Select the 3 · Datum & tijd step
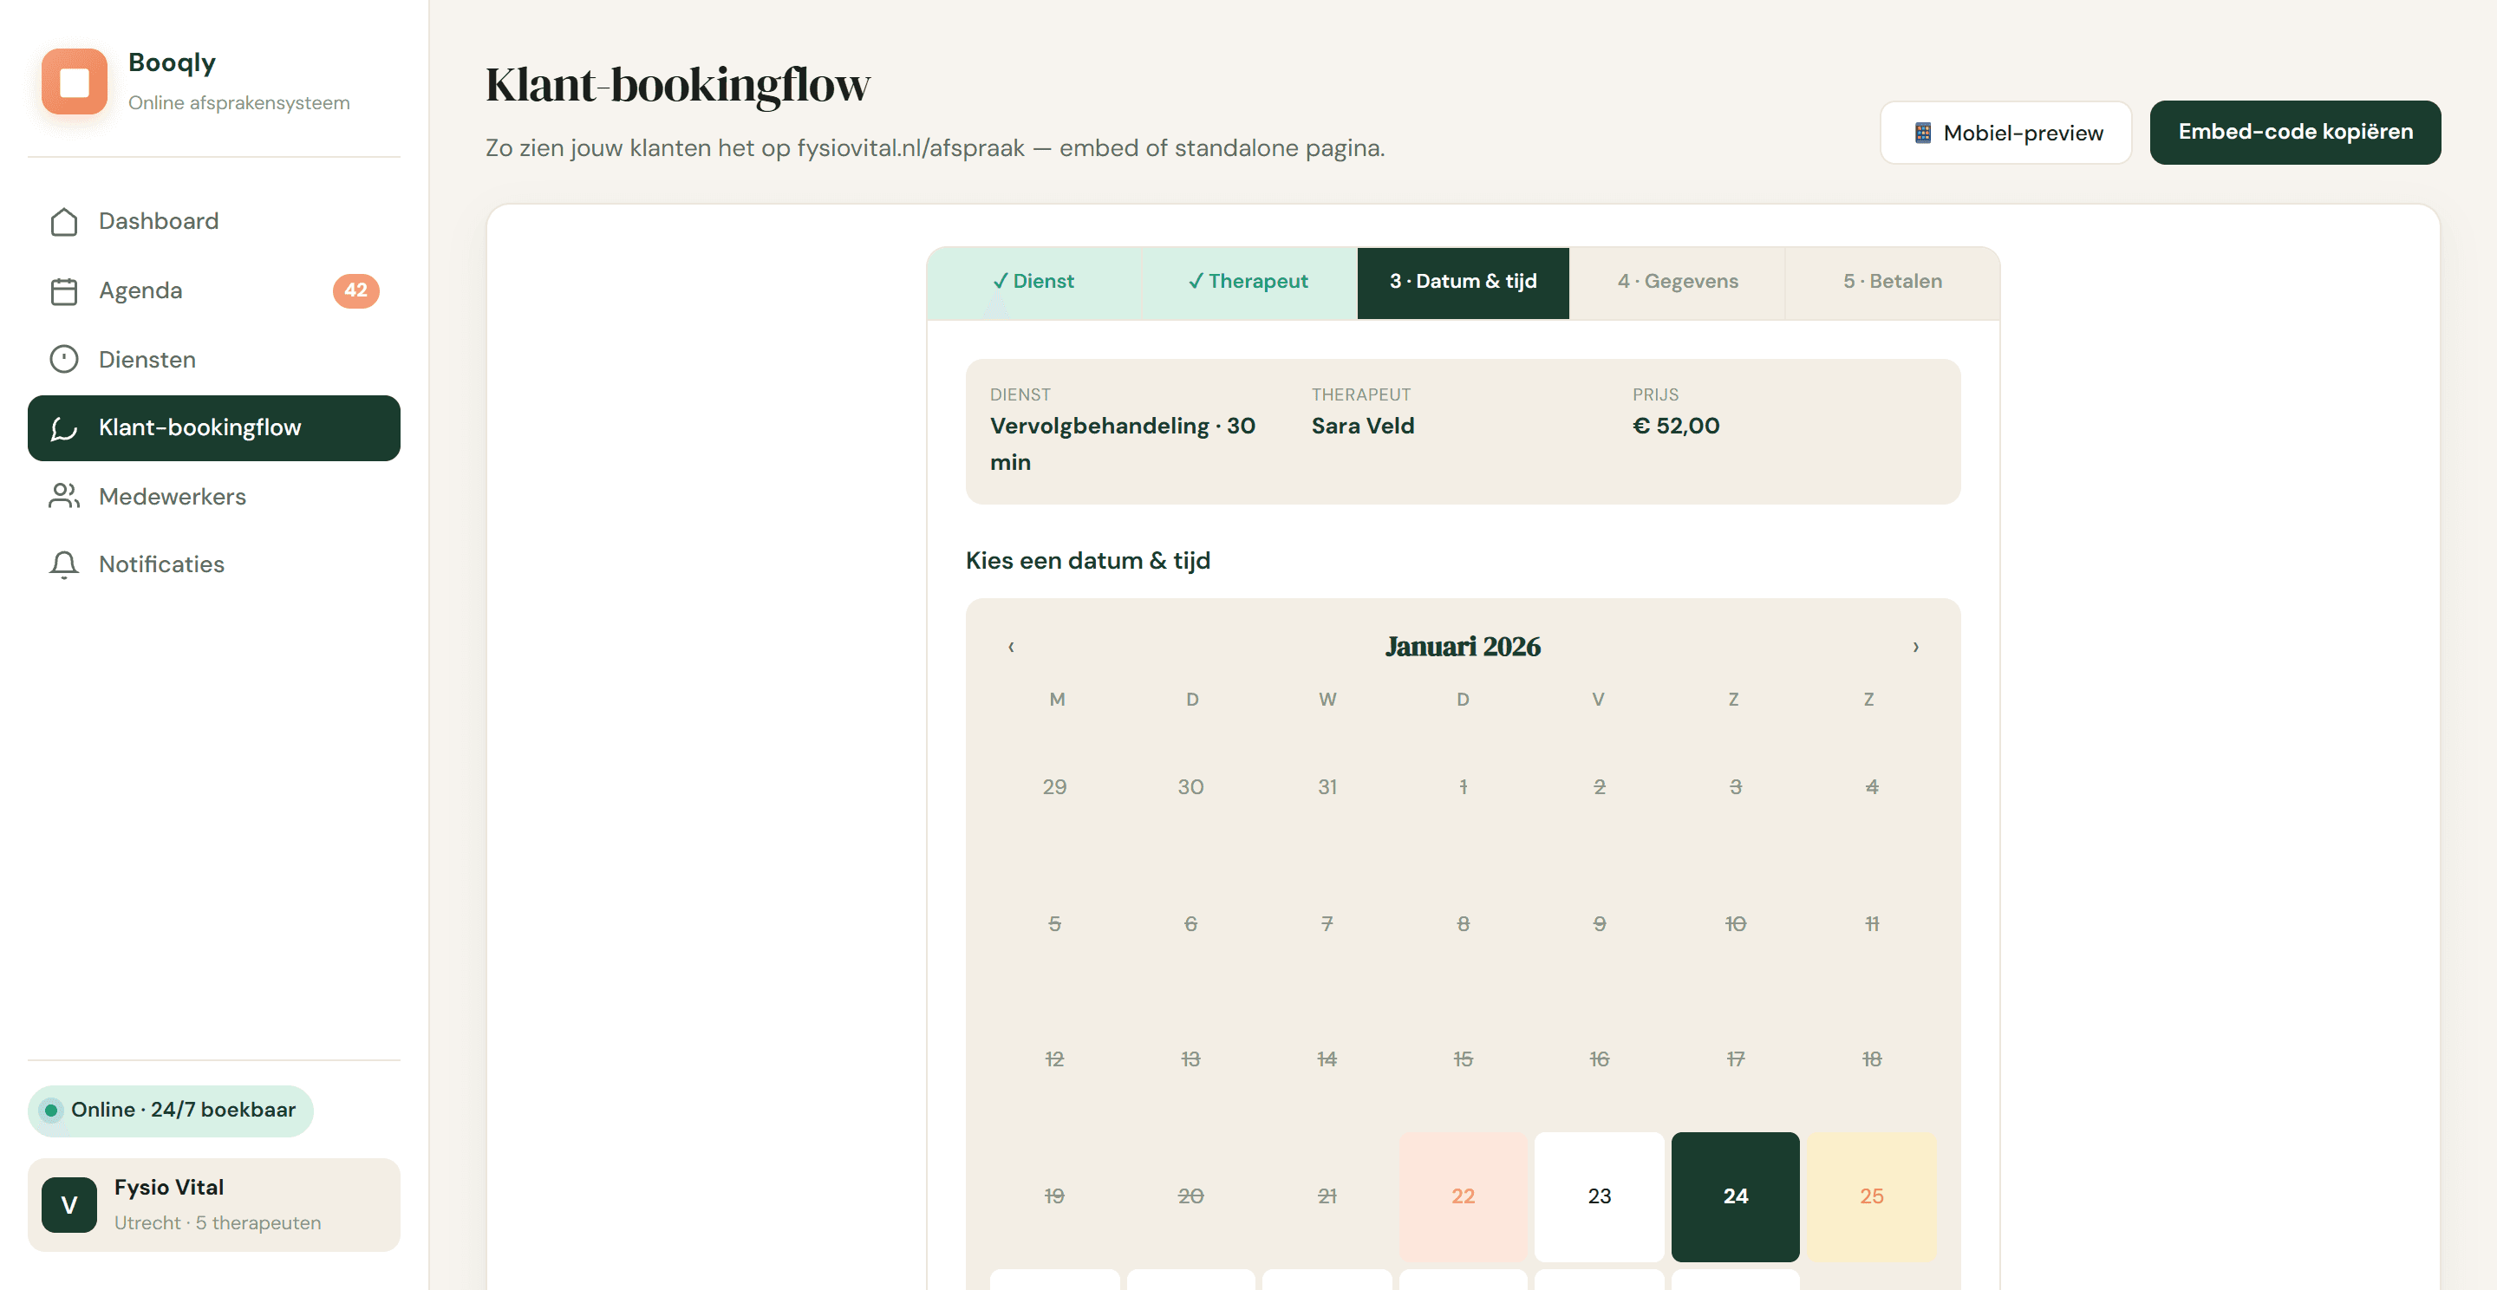The height and width of the screenshot is (1290, 2497). [1463, 282]
